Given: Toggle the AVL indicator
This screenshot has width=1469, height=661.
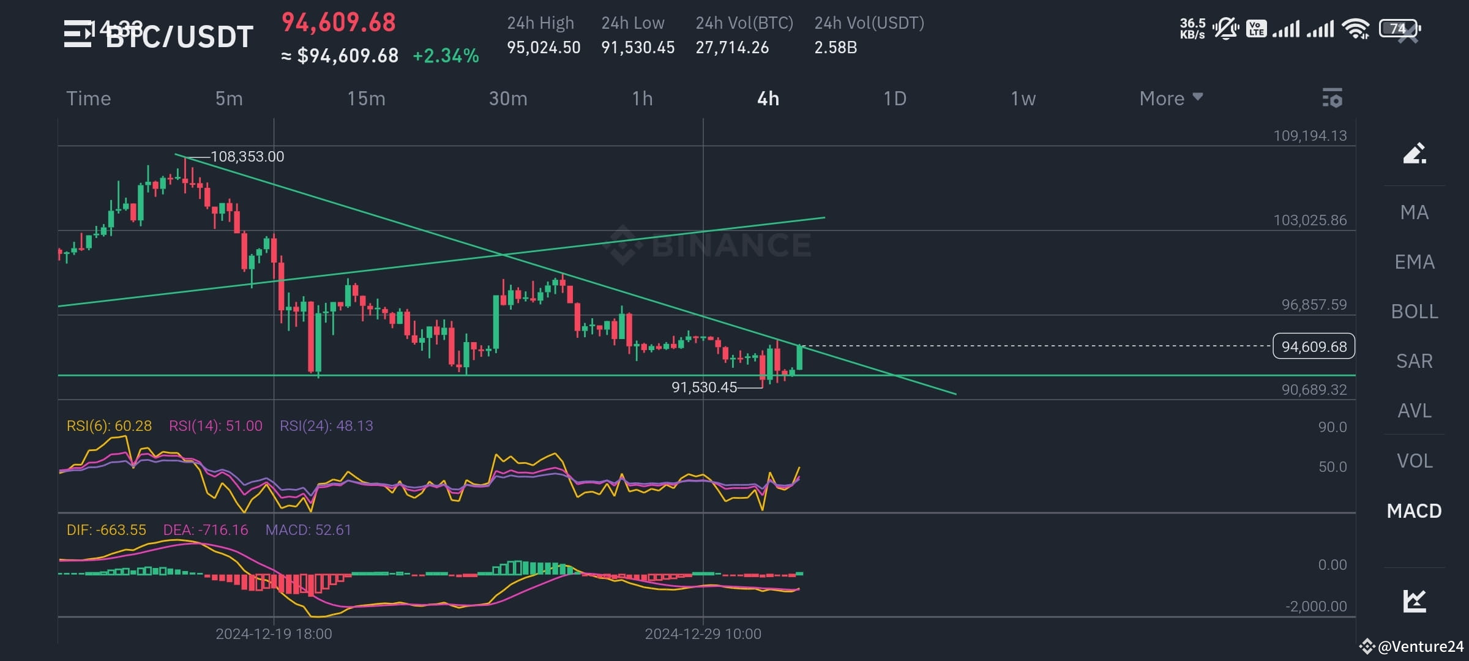Looking at the screenshot, I should click(1415, 411).
